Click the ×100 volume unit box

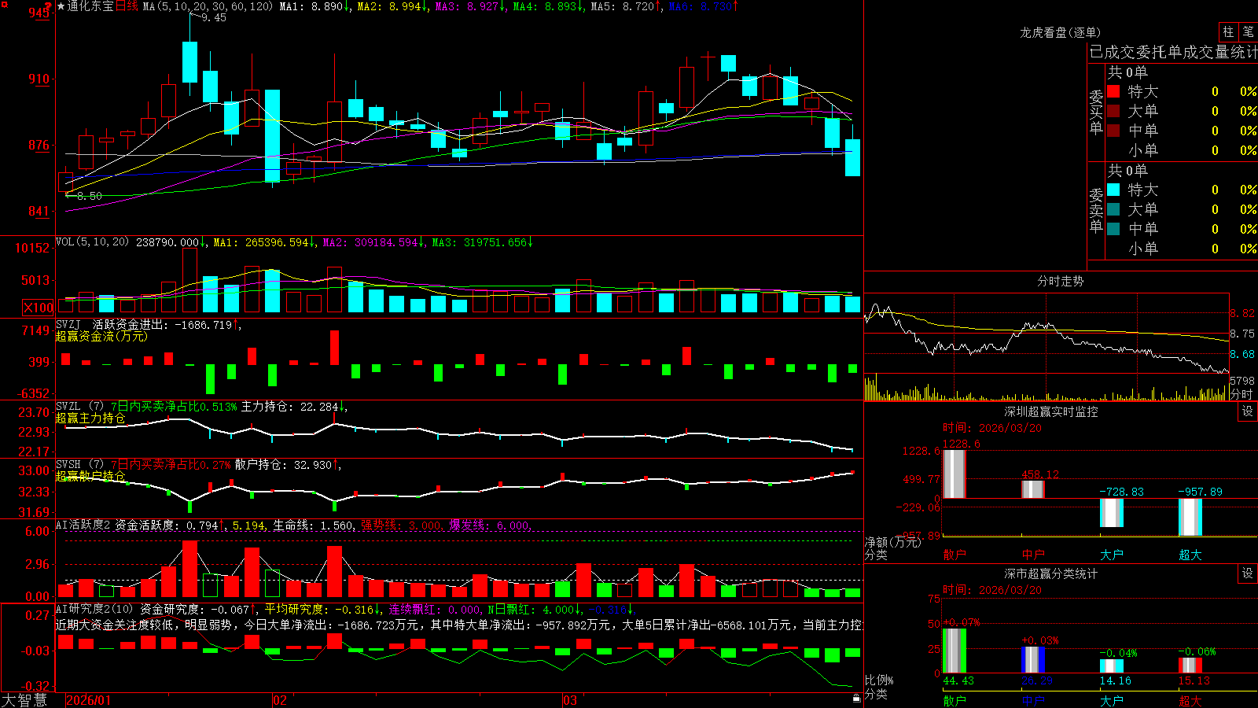(39, 308)
